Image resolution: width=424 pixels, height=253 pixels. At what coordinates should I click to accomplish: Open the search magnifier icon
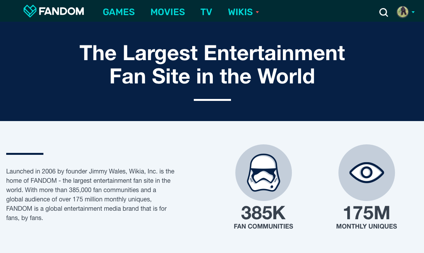(383, 12)
